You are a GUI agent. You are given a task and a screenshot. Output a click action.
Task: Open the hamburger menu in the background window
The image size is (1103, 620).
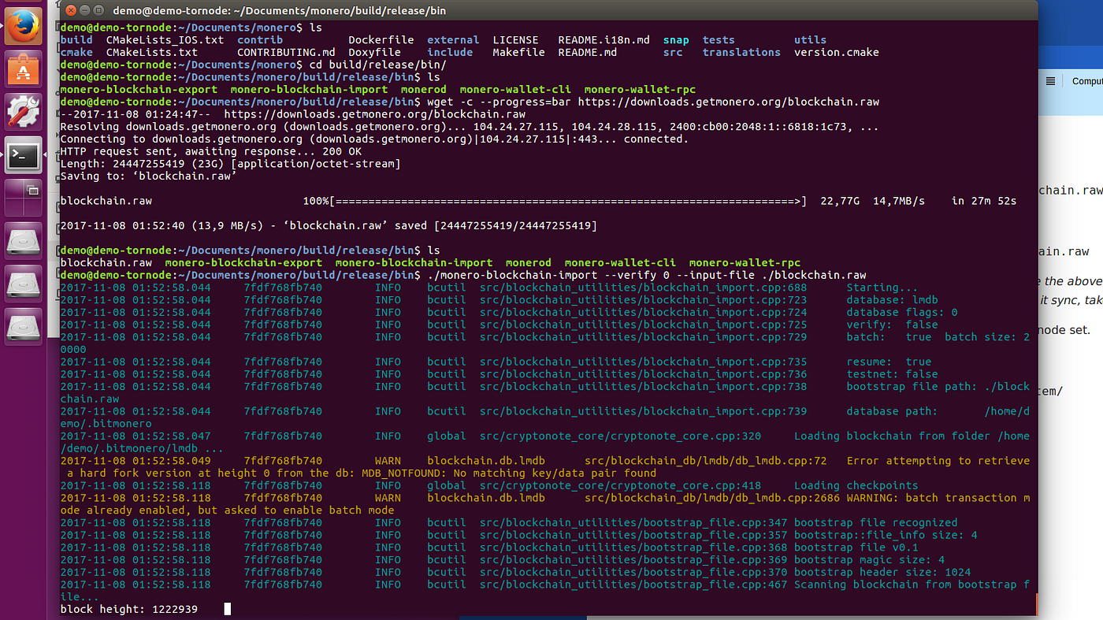point(1050,81)
